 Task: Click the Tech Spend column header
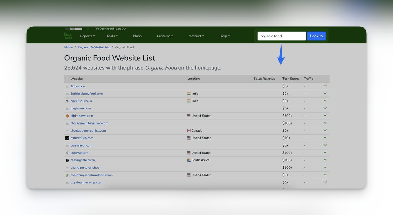291,79
